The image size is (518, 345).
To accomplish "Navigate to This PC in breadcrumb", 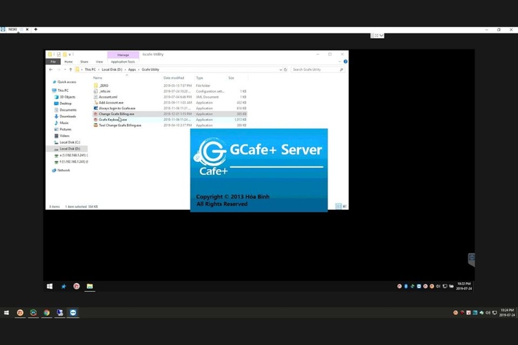I will [90, 70].
